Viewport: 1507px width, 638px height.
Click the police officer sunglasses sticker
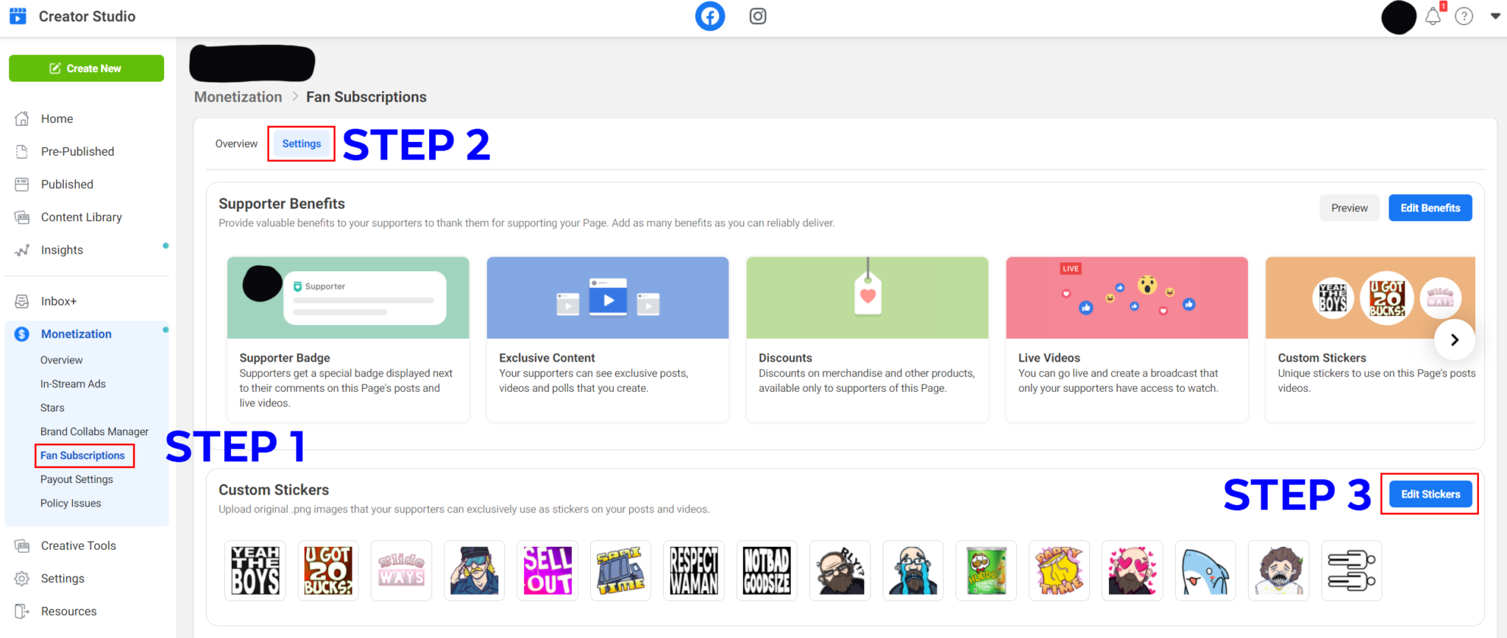pyautogui.click(x=475, y=570)
